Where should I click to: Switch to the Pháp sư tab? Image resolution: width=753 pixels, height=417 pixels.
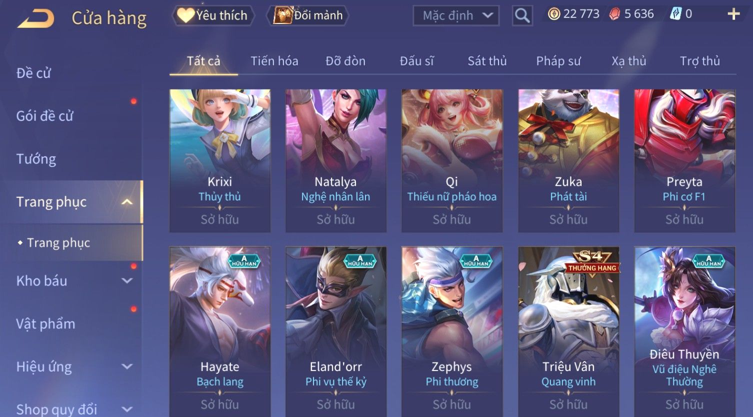(558, 61)
